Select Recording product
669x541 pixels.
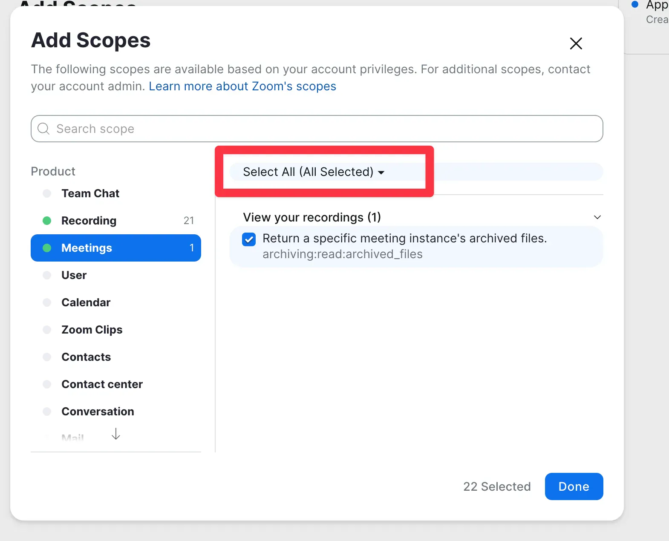(x=116, y=221)
